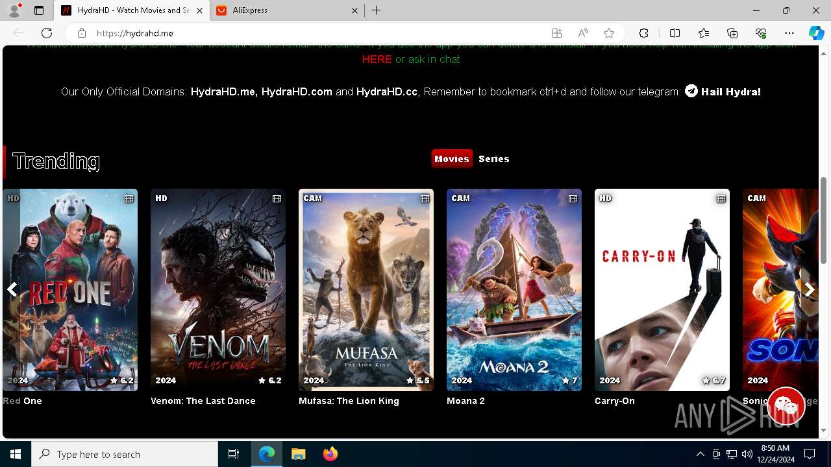Refresh the HydraHD page
Image resolution: width=831 pixels, height=467 pixels.
[47, 33]
